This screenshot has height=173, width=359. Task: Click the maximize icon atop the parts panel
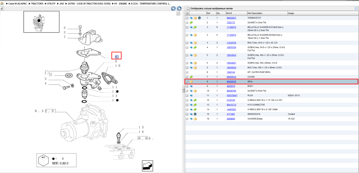(x=356, y=9)
